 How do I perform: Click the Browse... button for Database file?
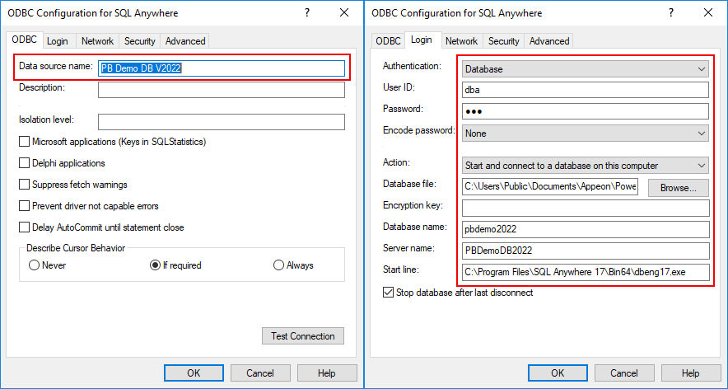click(x=679, y=187)
